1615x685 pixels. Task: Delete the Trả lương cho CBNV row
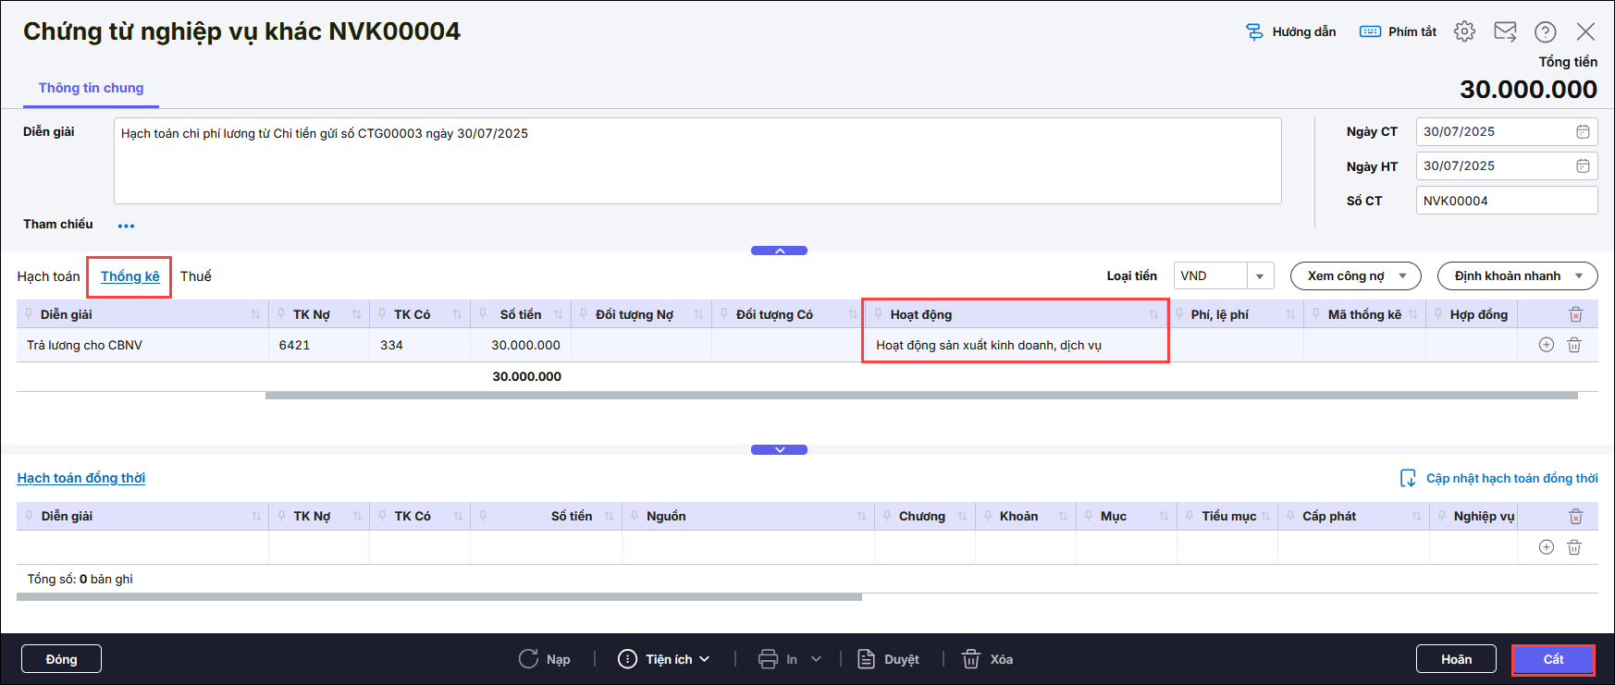click(x=1574, y=345)
